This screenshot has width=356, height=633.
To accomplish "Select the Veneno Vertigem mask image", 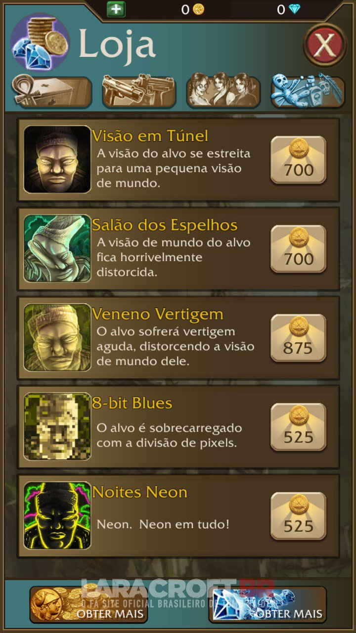I will click(57, 337).
